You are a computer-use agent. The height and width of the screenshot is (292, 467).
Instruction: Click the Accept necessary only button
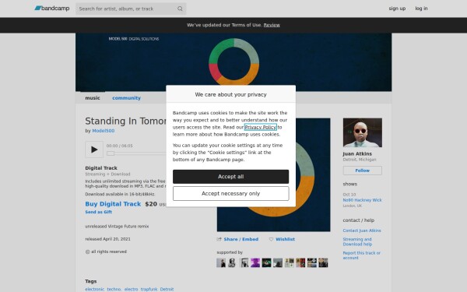pyautogui.click(x=231, y=193)
